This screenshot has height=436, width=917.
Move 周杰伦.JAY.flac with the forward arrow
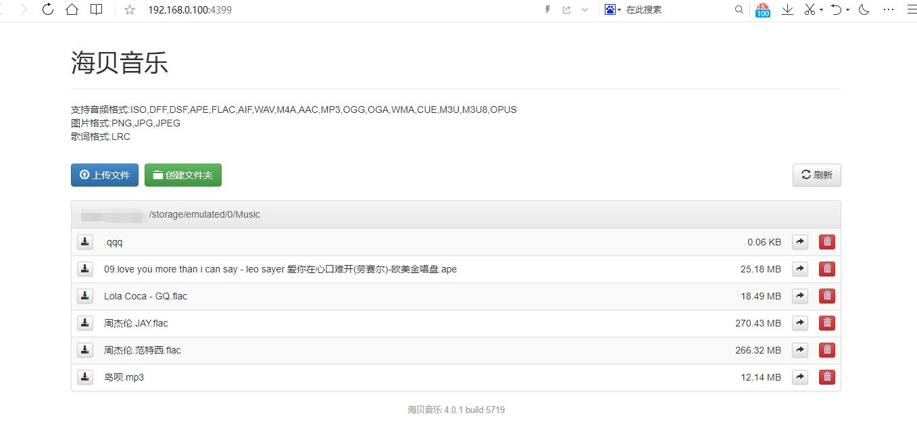pyautogui.click(x=799, y=322)
